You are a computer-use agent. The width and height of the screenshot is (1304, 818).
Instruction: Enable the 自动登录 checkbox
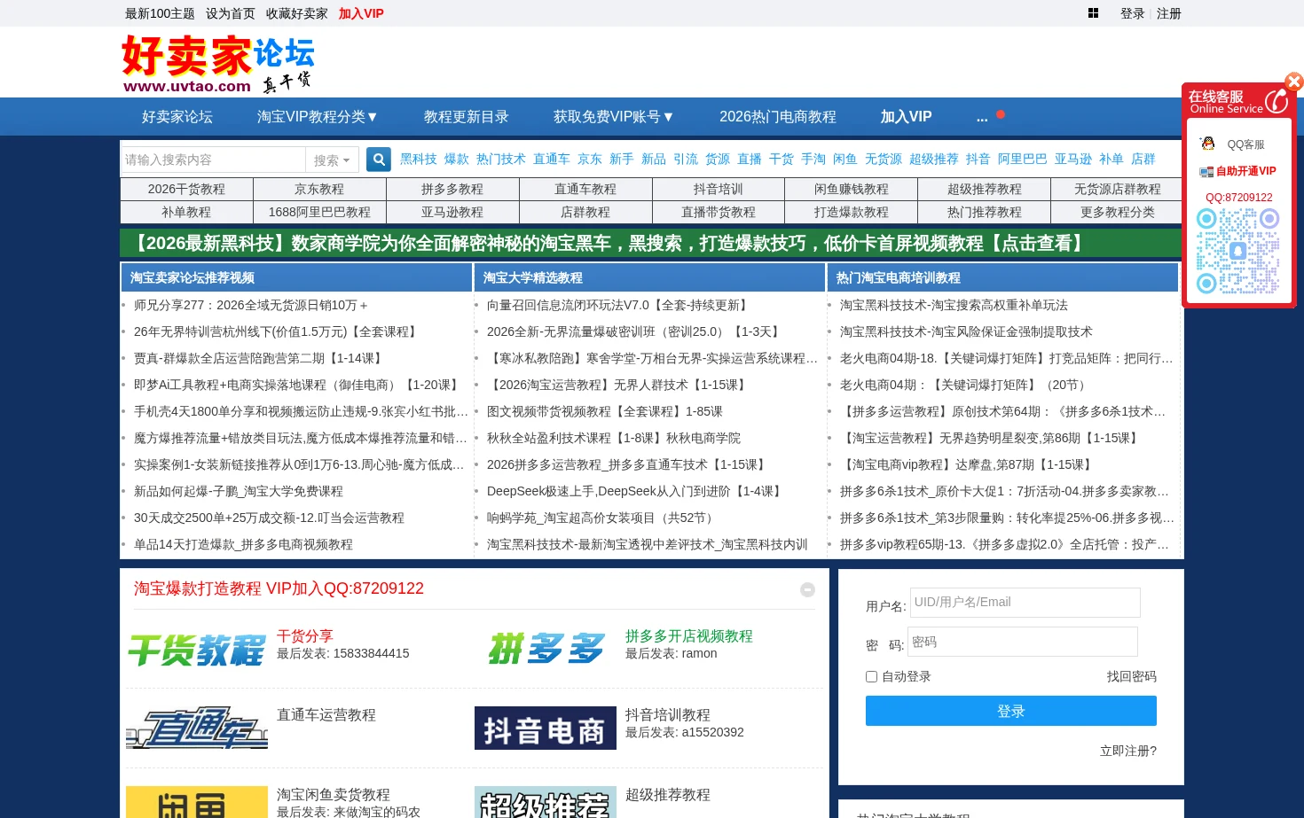[871, 676]
